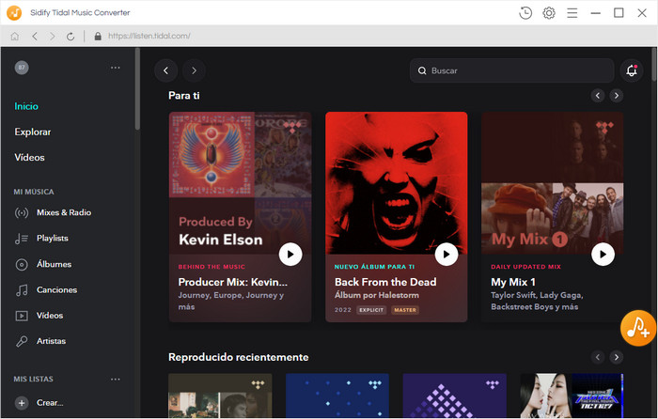This screenshot has width=658, height=419.
Task: Open Back From the Dead title
Action: (385, 282)
